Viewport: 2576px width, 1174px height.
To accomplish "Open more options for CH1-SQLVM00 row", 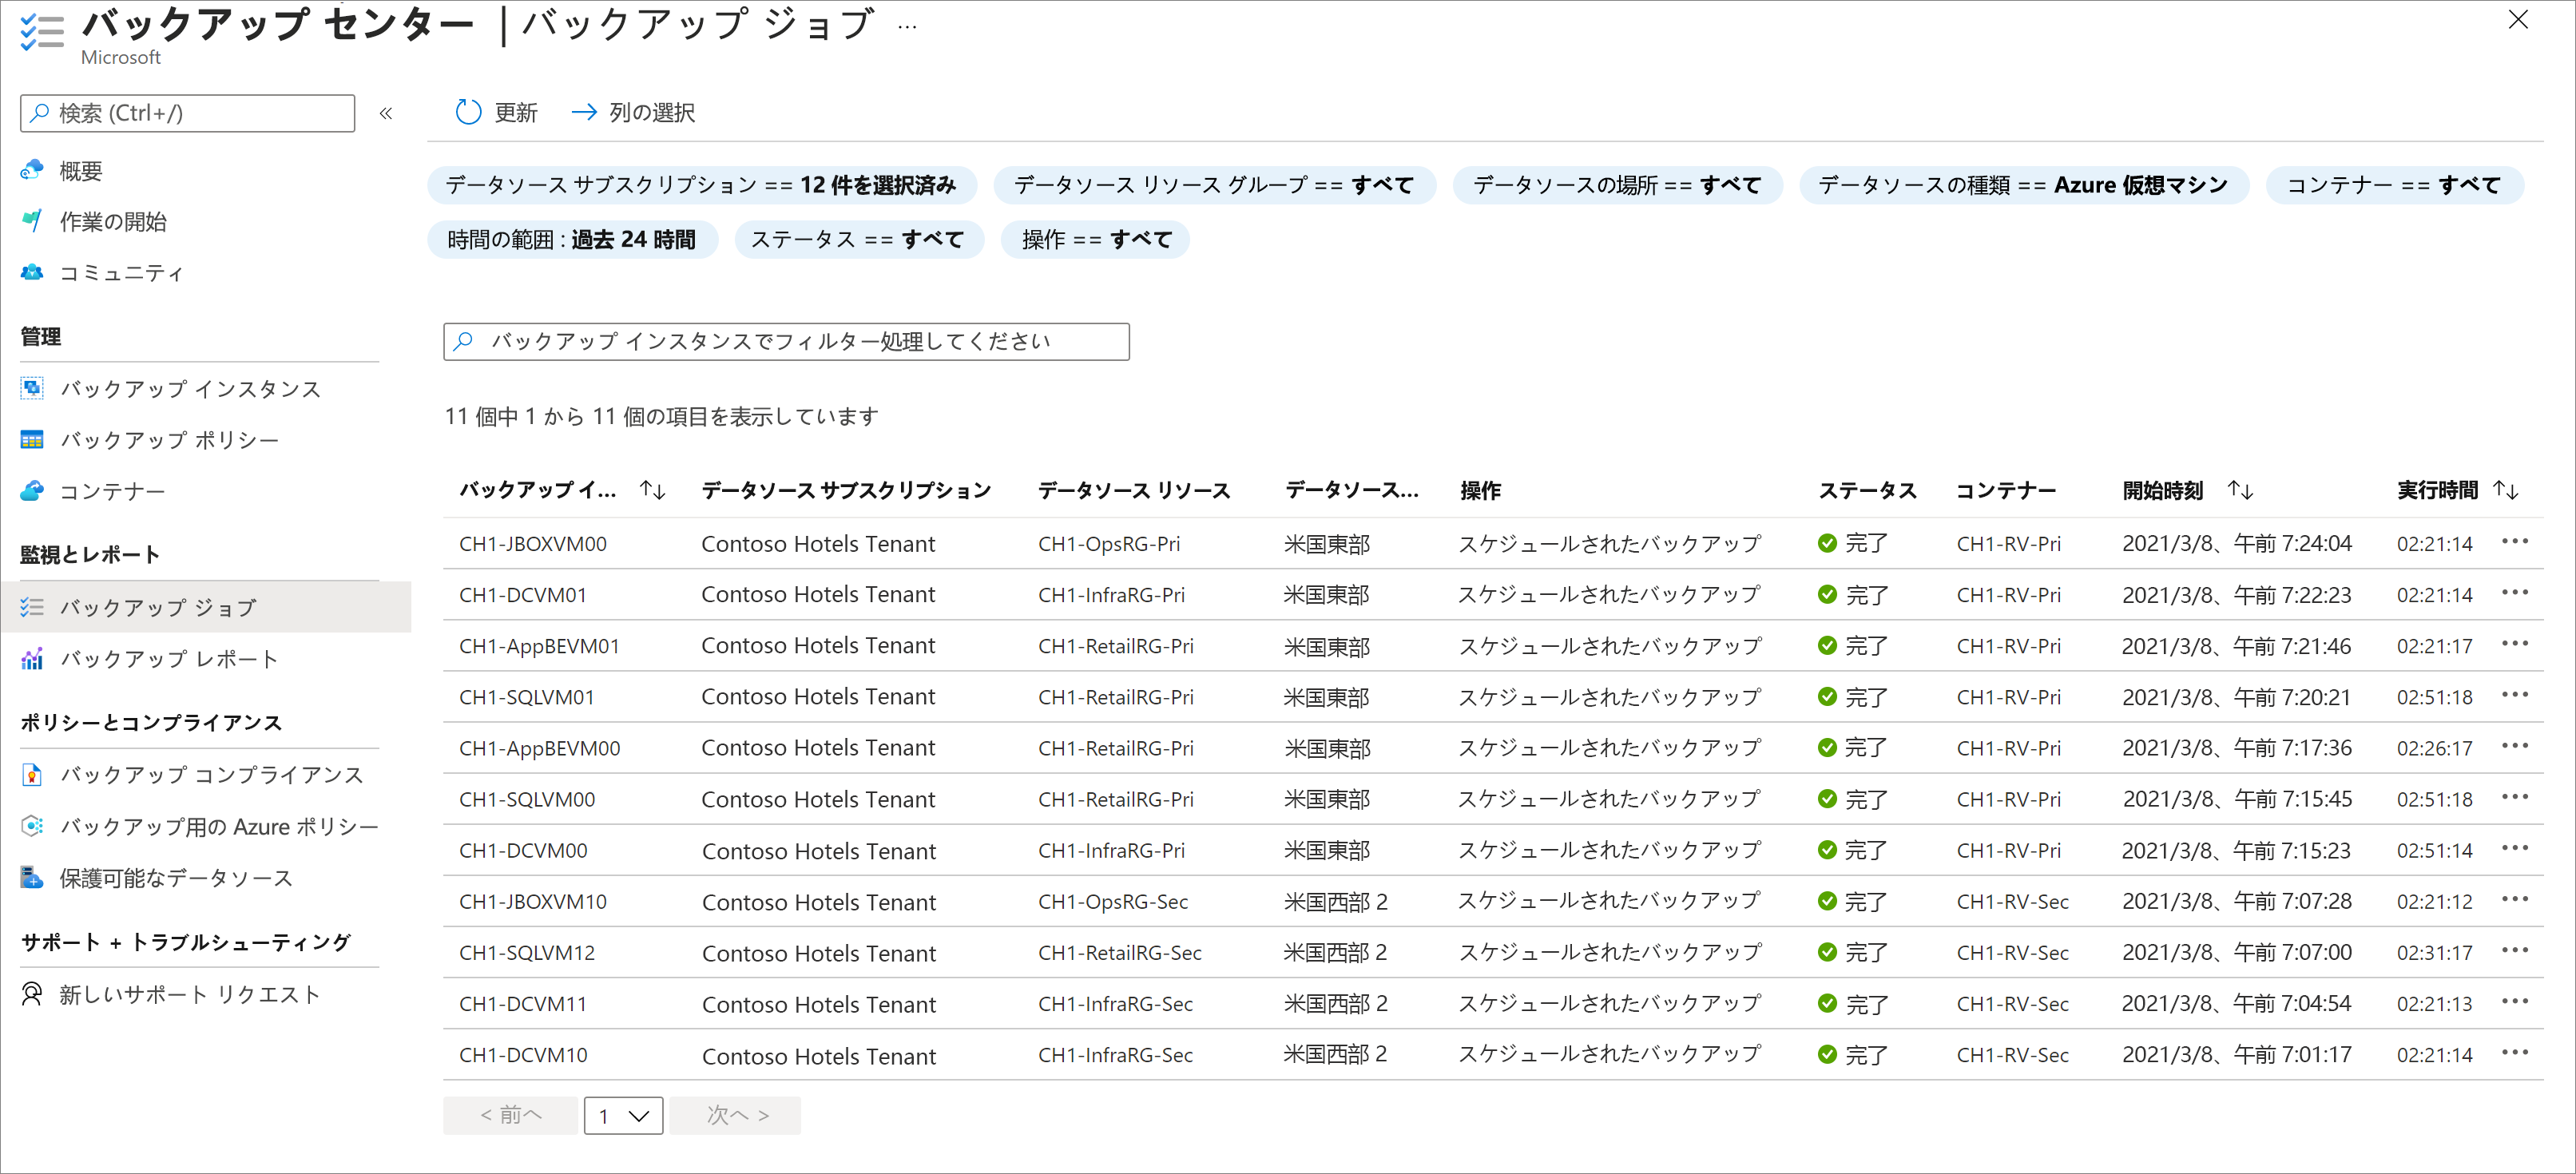I will click(2514, 797).
